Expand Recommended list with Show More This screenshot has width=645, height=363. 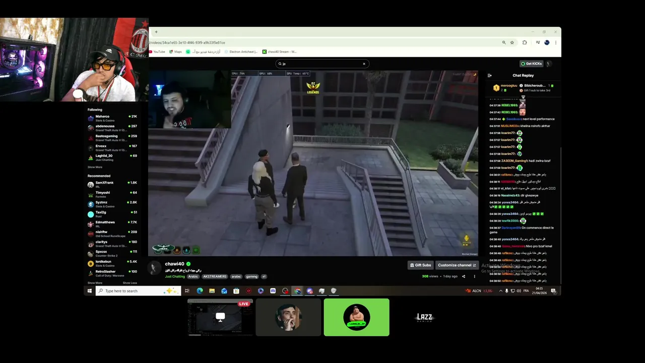(95, 283)
